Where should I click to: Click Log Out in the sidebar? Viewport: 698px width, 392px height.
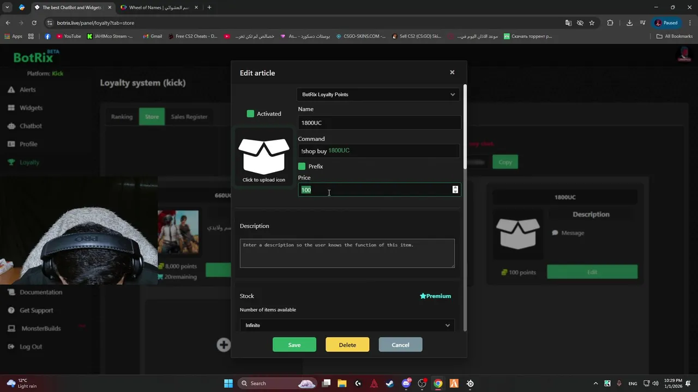pos(31,347)
